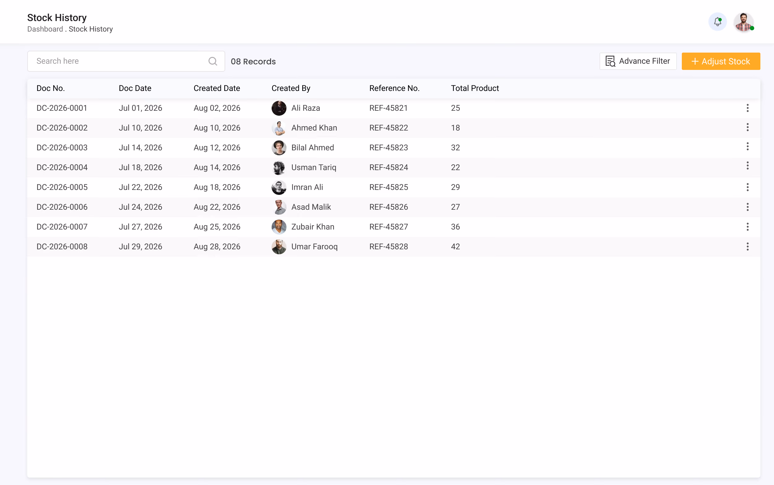The height and width of the screenshot is (485, 774).
Task: Sort by Reference No. column header
Action: point(394,88)
